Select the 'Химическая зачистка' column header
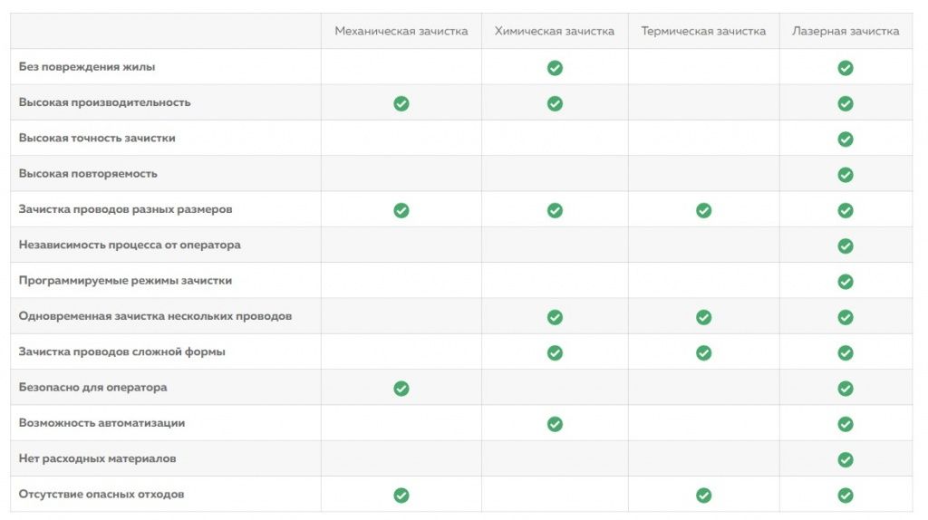This screenshot has width=928, height=520. point(555,31)
